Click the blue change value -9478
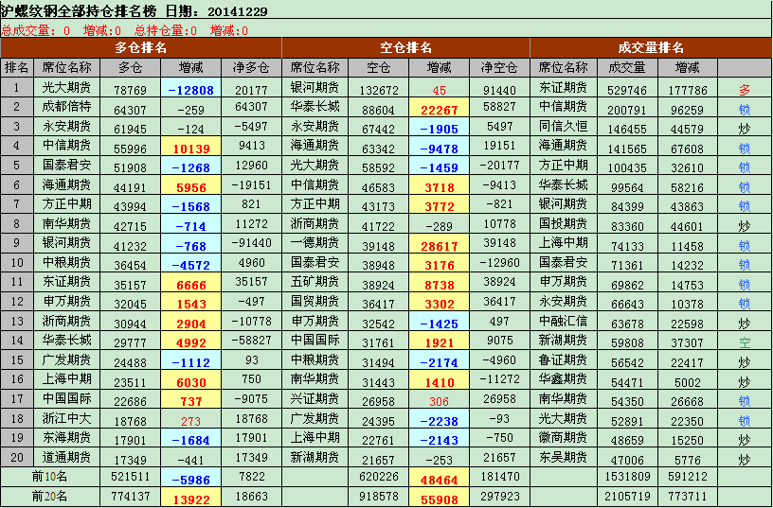The height and width of the screenshot is (508, 773). click(x=439, y=149)
